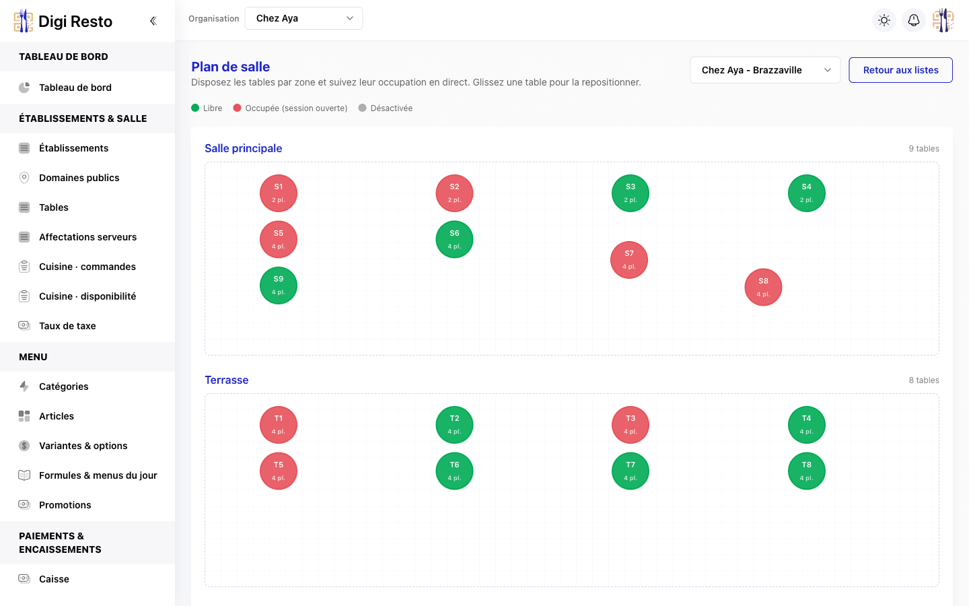The image size is (969, 606).
Task: Click the "9 tables" count label
Action: [924, 149]
